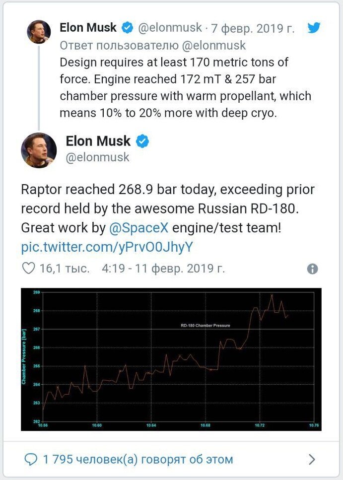Viewport: 343px width, 480px height.
Task: Click the 4:19 - 11 февр. 2019 timestamp
Action: (163, 269)
